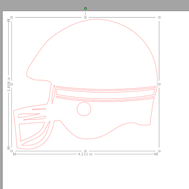Screen dimensions: 189x189
Task: Click the right arrowhead of width dimension line
Action: (x=156, y=154)
